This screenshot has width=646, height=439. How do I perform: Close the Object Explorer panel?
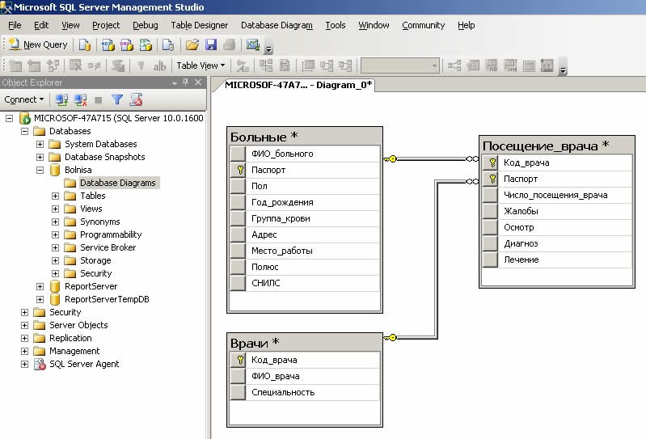click(x=198, y=82)
